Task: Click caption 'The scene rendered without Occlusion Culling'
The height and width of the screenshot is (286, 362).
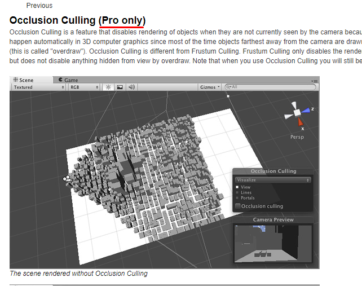Action: [x=78, y=274]
